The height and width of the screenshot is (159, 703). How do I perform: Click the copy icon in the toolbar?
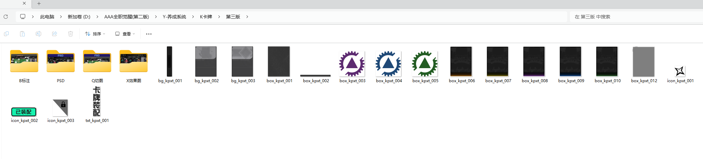(x=6, y=34)
